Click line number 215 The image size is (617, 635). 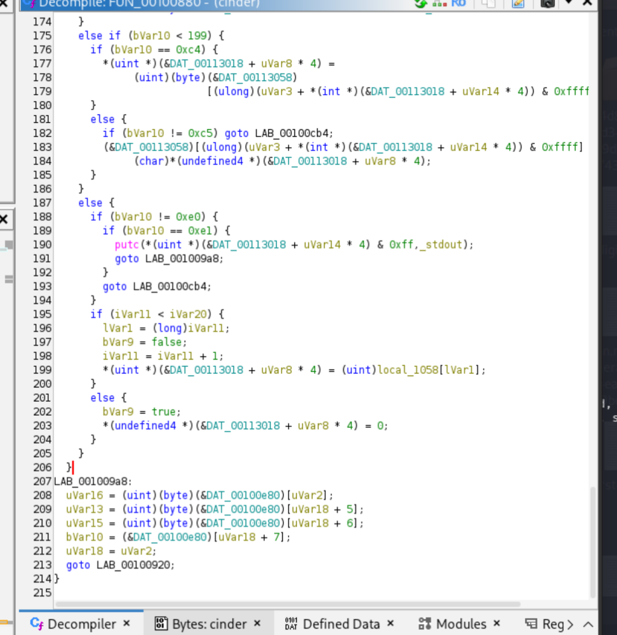[42, 593]
